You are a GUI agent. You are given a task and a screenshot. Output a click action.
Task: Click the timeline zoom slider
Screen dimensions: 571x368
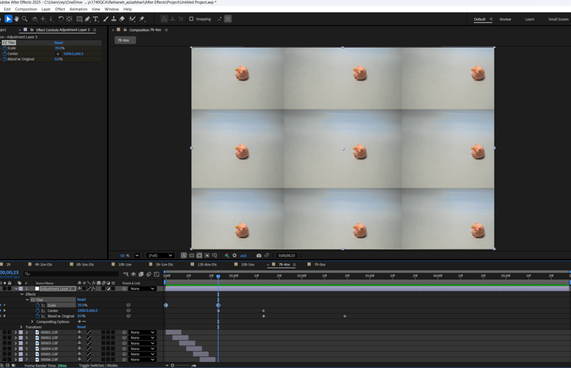pyautogui.click(x=181, y=365)
